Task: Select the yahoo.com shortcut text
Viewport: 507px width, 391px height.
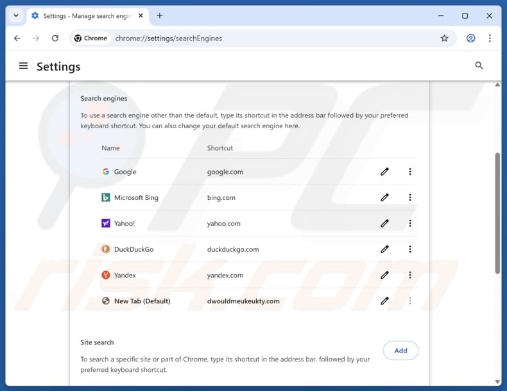Action: click(224, 224)
